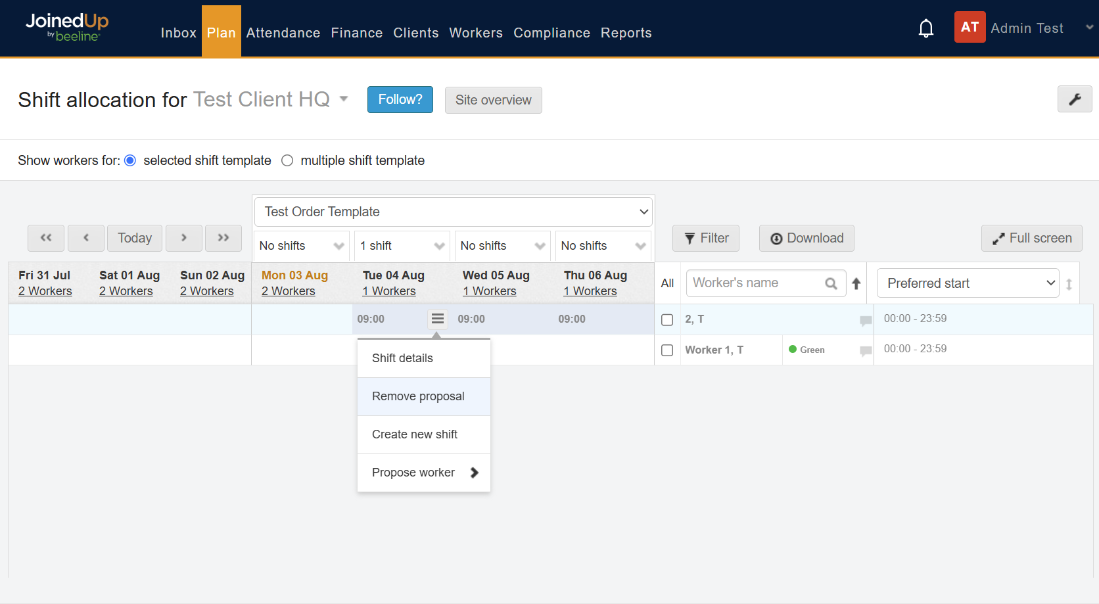This screenshot has height=604, width=1099.
Task: Tick the checkbox for Worker 1, T
Action: tap(667, 350)
